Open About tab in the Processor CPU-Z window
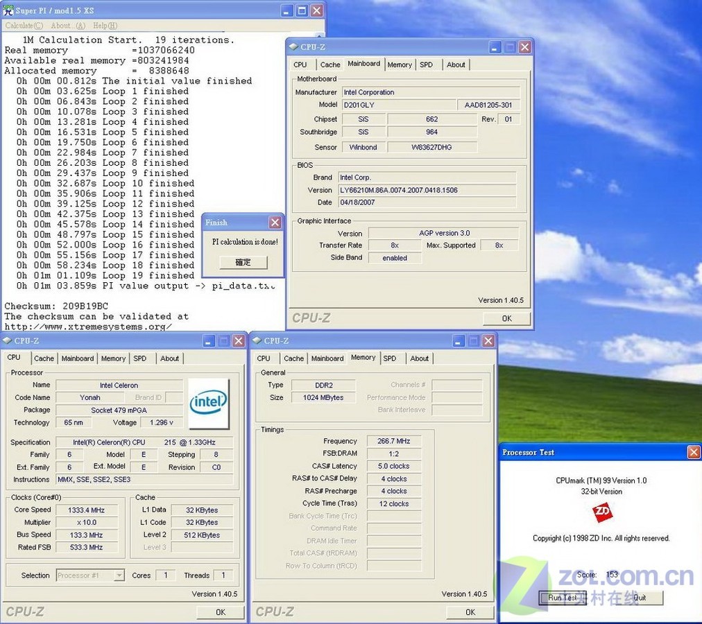The image size is (702, 624). [169, 358]
